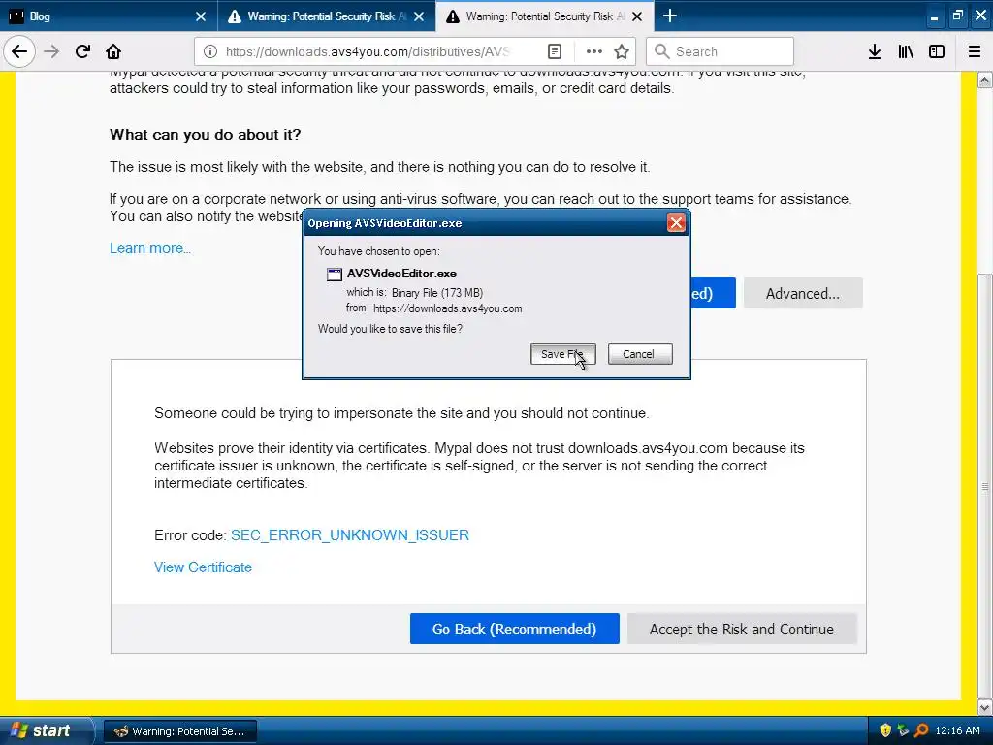Select the Warning taskbar window button

point(179,731)
